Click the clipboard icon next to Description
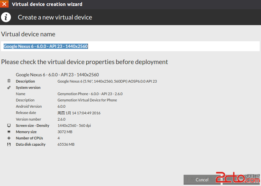Screen dimensions: 261x186 coord(9,81)
